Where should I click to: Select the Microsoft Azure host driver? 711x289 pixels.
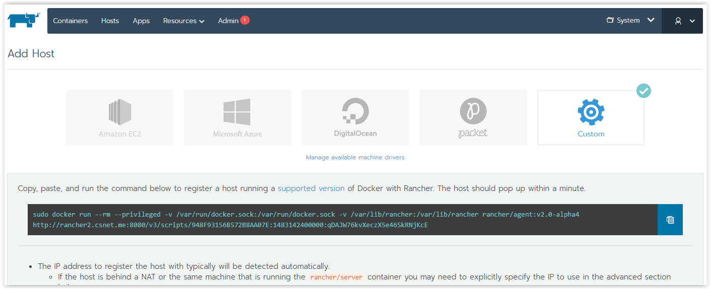(x=237, y=118)
